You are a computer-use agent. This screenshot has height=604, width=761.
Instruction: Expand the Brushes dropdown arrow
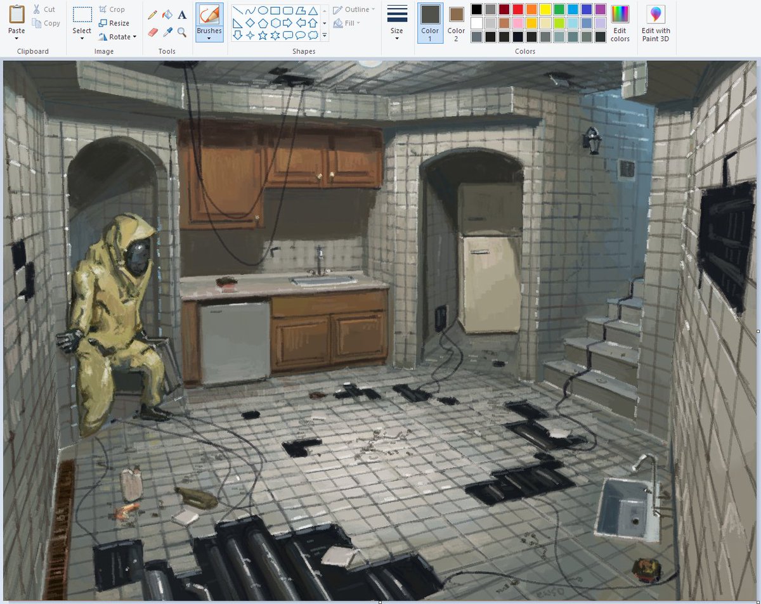pyautogui.click(x=209, y=38)
